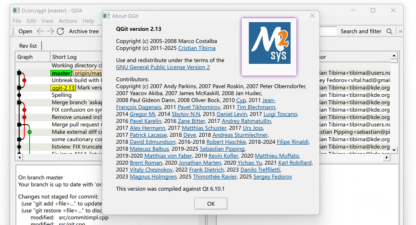Viewport: 416px width, 225px height.
Task: Open the Filipe Rinaldi contributor link
Action: pyautogui.click(x=293, y=142)
